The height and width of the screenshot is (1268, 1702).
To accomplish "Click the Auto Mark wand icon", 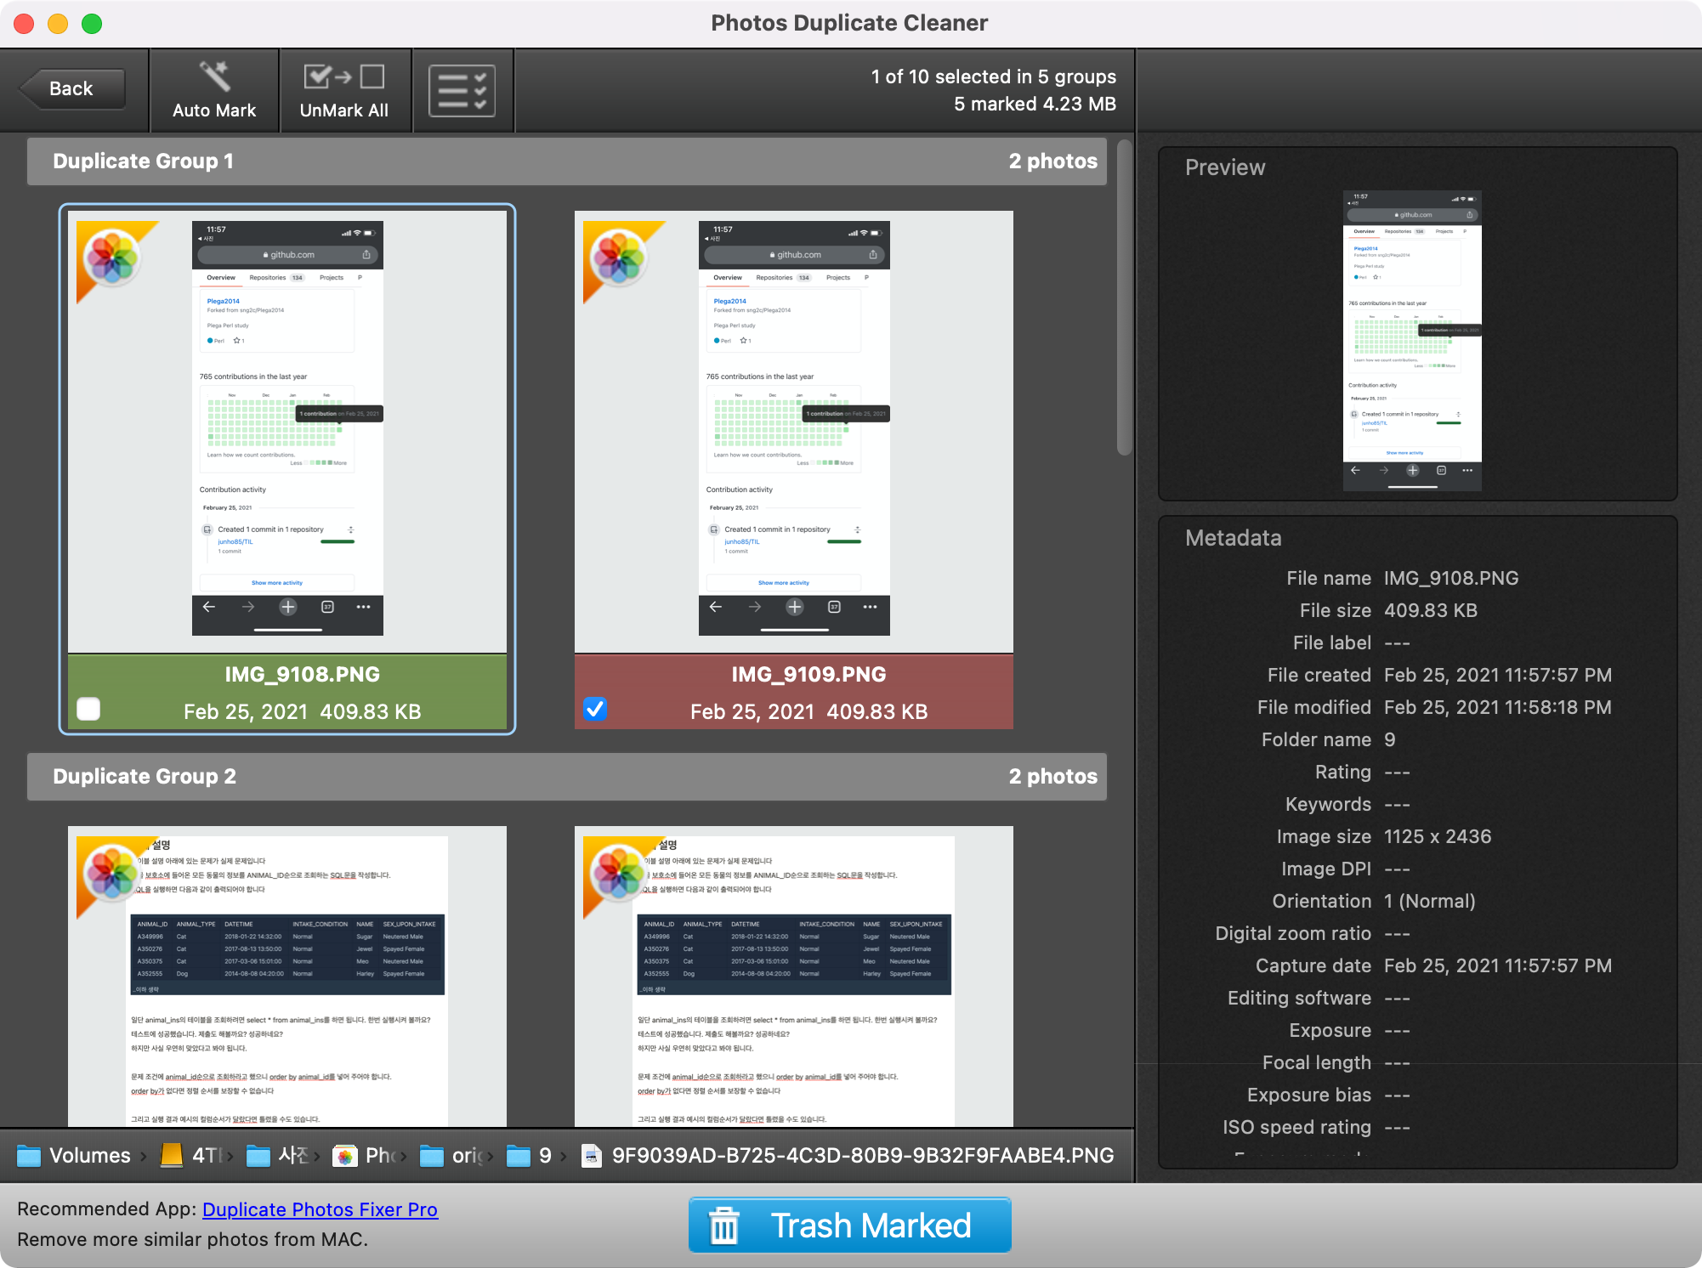I will 214,76.
